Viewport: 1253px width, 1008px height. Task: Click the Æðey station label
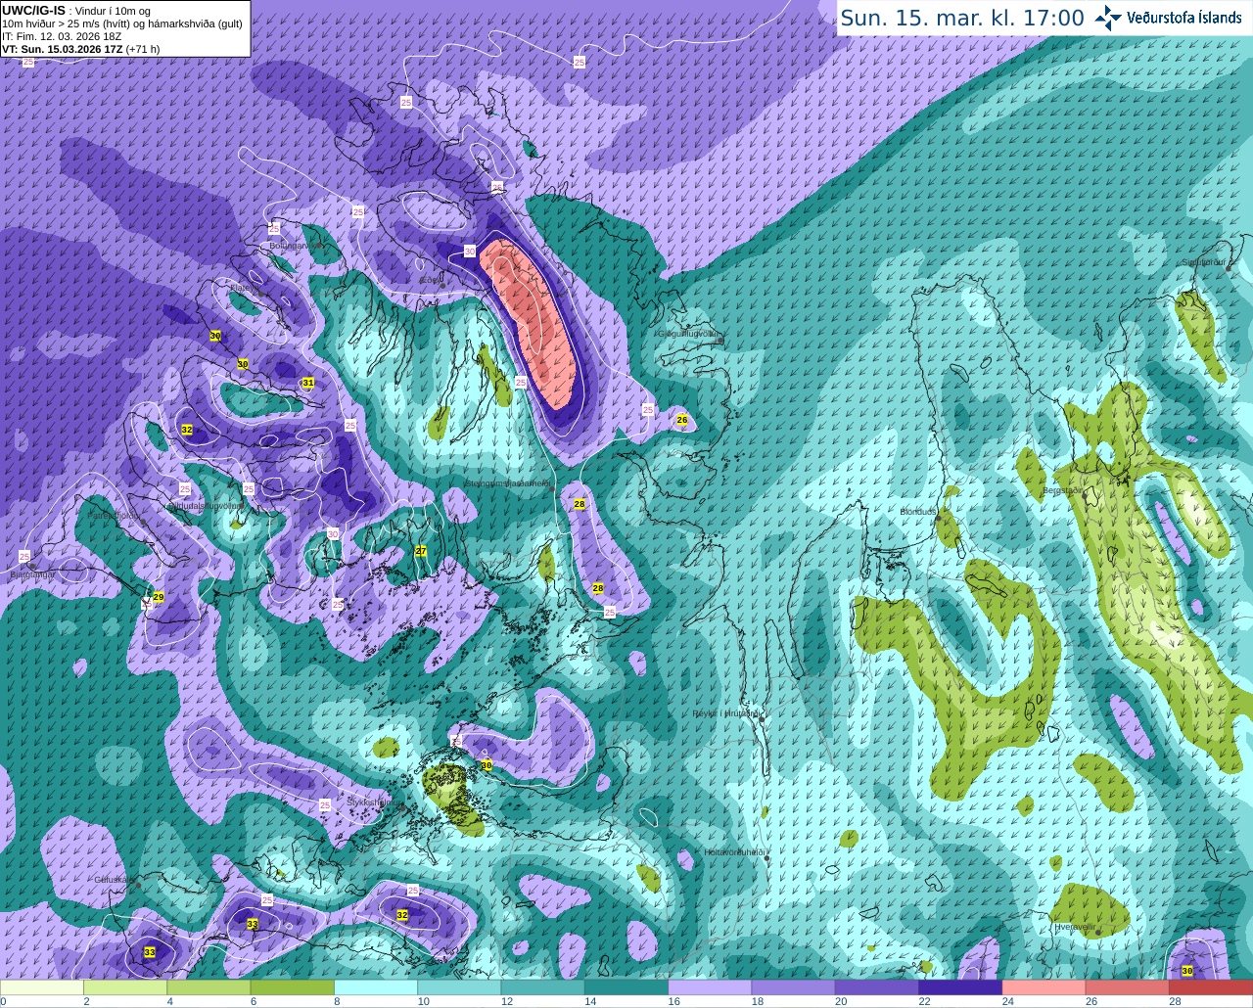pos(429,279)
